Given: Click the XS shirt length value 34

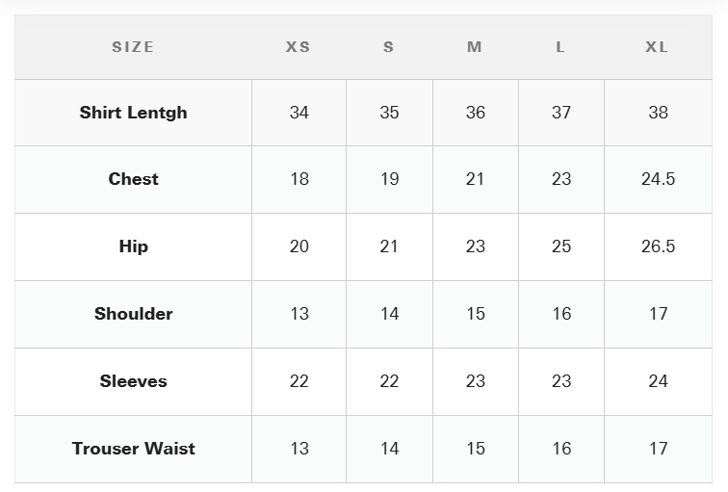Looking at the screenshot, I should (x=299, y=113).
